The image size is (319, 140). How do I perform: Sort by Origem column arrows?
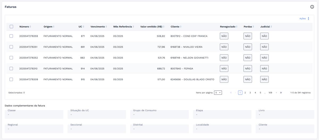(x=54, y=27)
